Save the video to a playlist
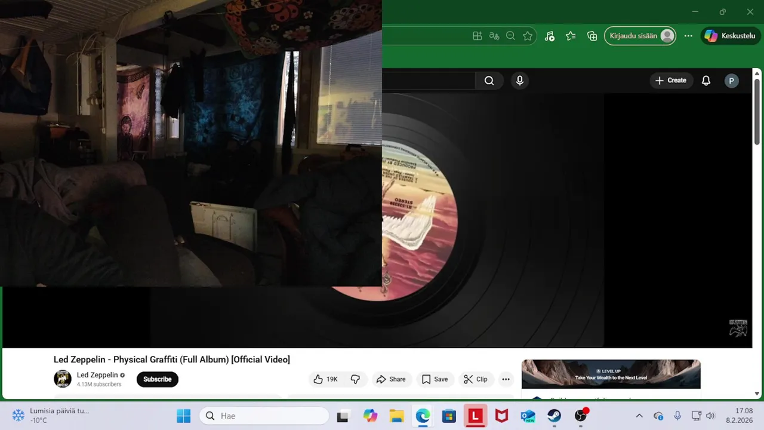 tap(435, 379)
